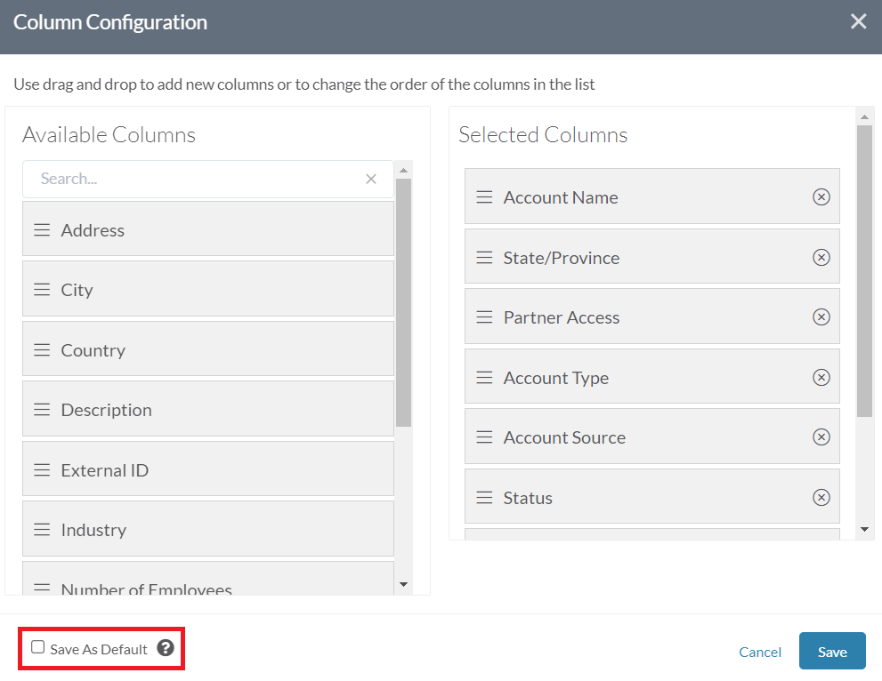
Task: Remove the Account Source column
Action: point(821,437)
